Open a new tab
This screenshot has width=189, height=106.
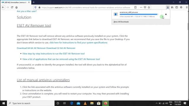[34, 2]
